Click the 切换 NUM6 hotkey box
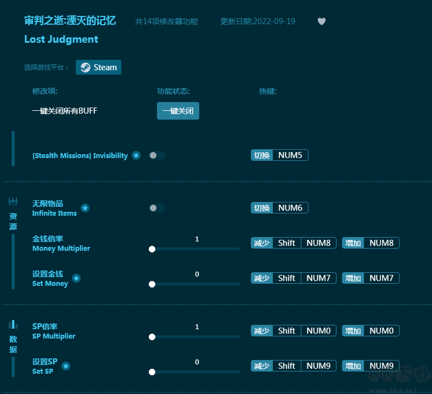This screenshot has height=394, width=432. pyautogui.click(x=279, y=207)
